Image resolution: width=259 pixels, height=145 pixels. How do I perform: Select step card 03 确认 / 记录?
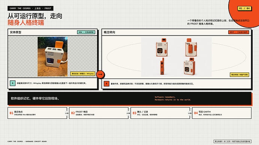click(160, 113)
